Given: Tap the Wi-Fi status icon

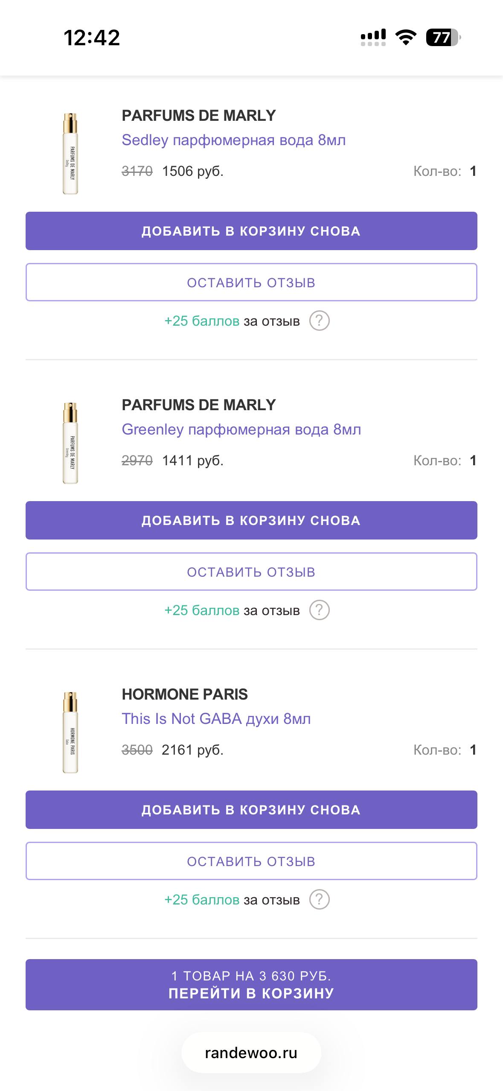Looking at the screenshot, I should [406, 38].
